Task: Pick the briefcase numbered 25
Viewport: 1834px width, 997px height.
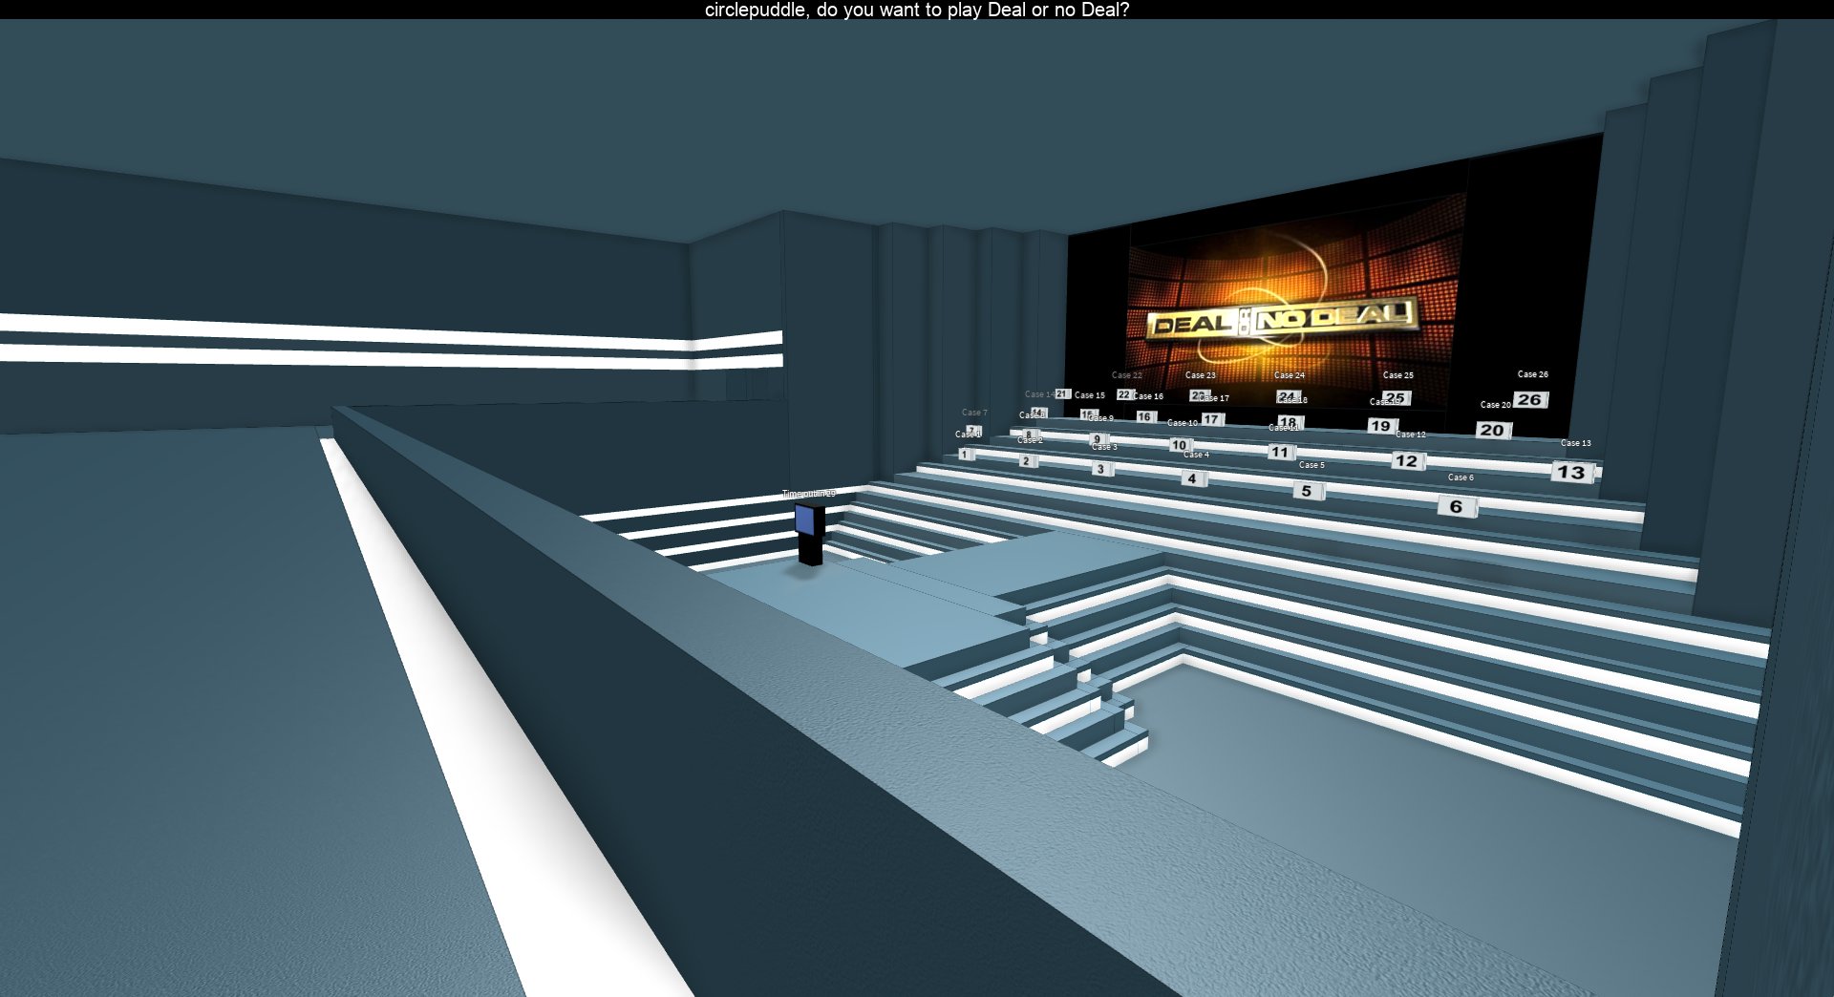Action: [1397, 398]
